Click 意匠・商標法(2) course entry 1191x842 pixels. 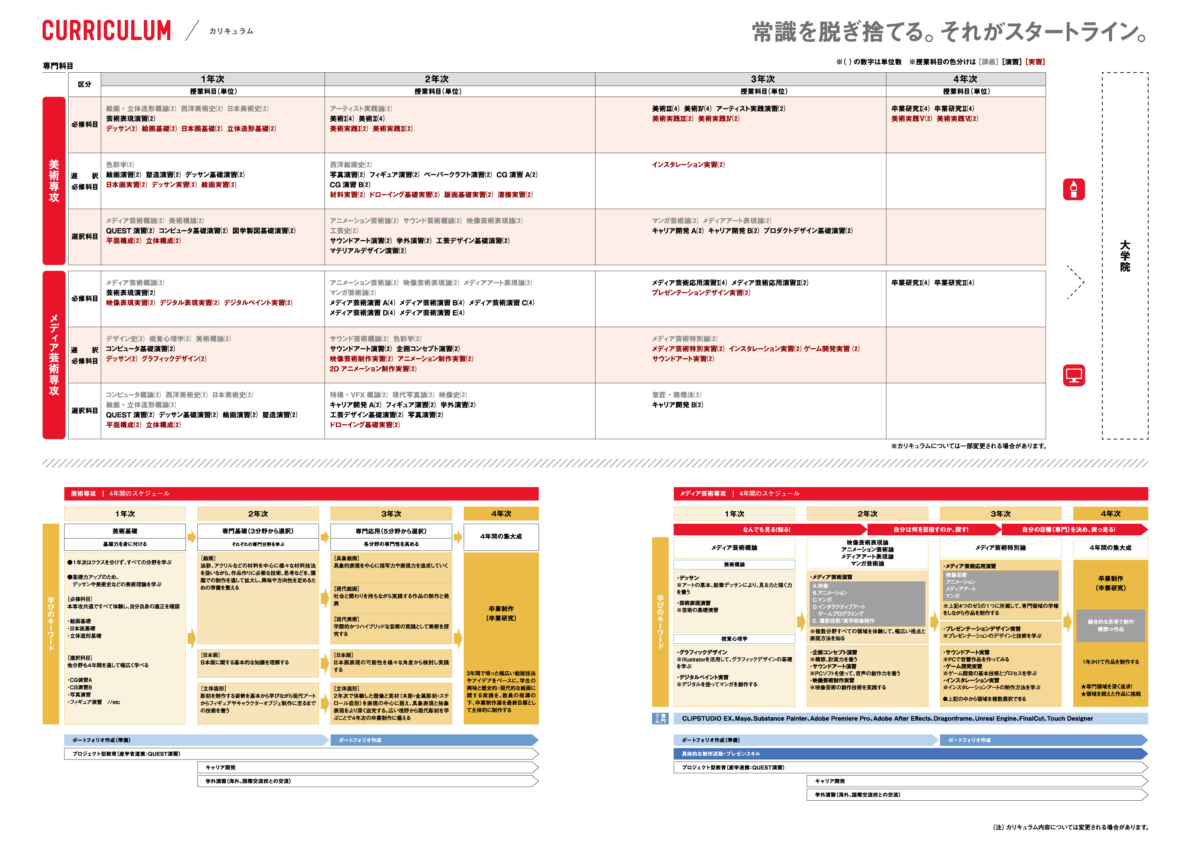[676, 395]
